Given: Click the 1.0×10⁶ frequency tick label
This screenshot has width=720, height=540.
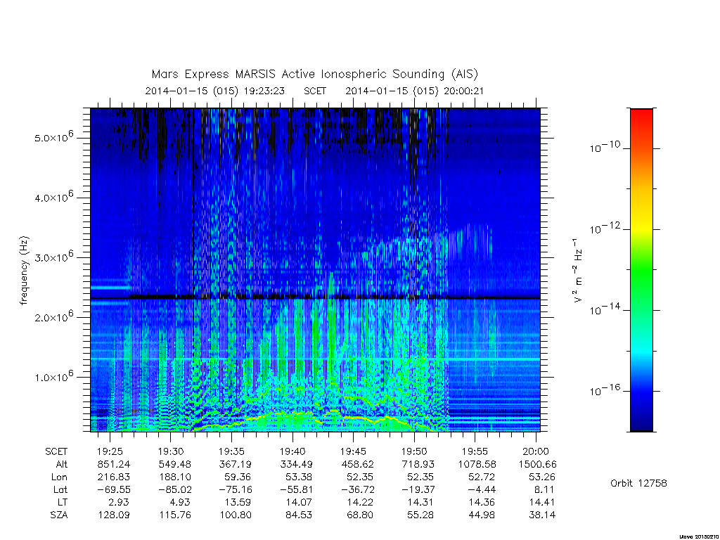Looking at the screenshot, I should 54,376.
